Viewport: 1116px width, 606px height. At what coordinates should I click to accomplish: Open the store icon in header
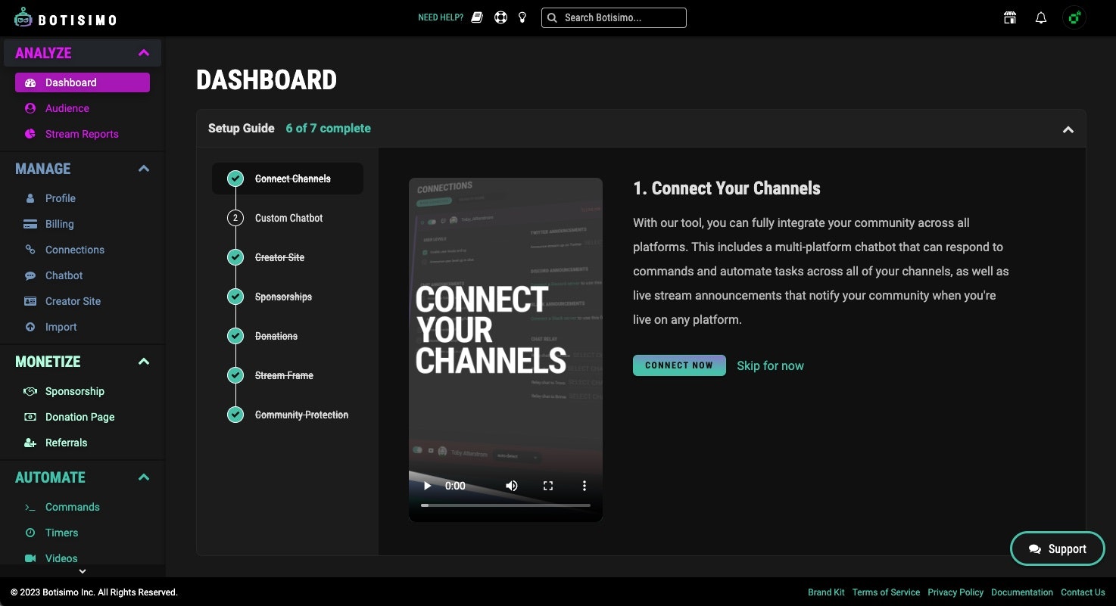(1010, 17)
